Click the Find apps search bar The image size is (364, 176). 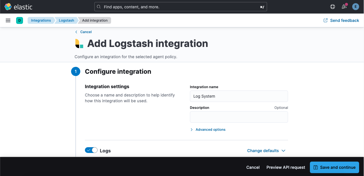[x=181, y=7]
